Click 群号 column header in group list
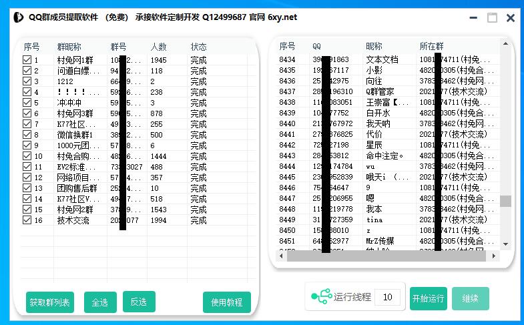Screen dimensions: 524x325 (x=118, y=47)
